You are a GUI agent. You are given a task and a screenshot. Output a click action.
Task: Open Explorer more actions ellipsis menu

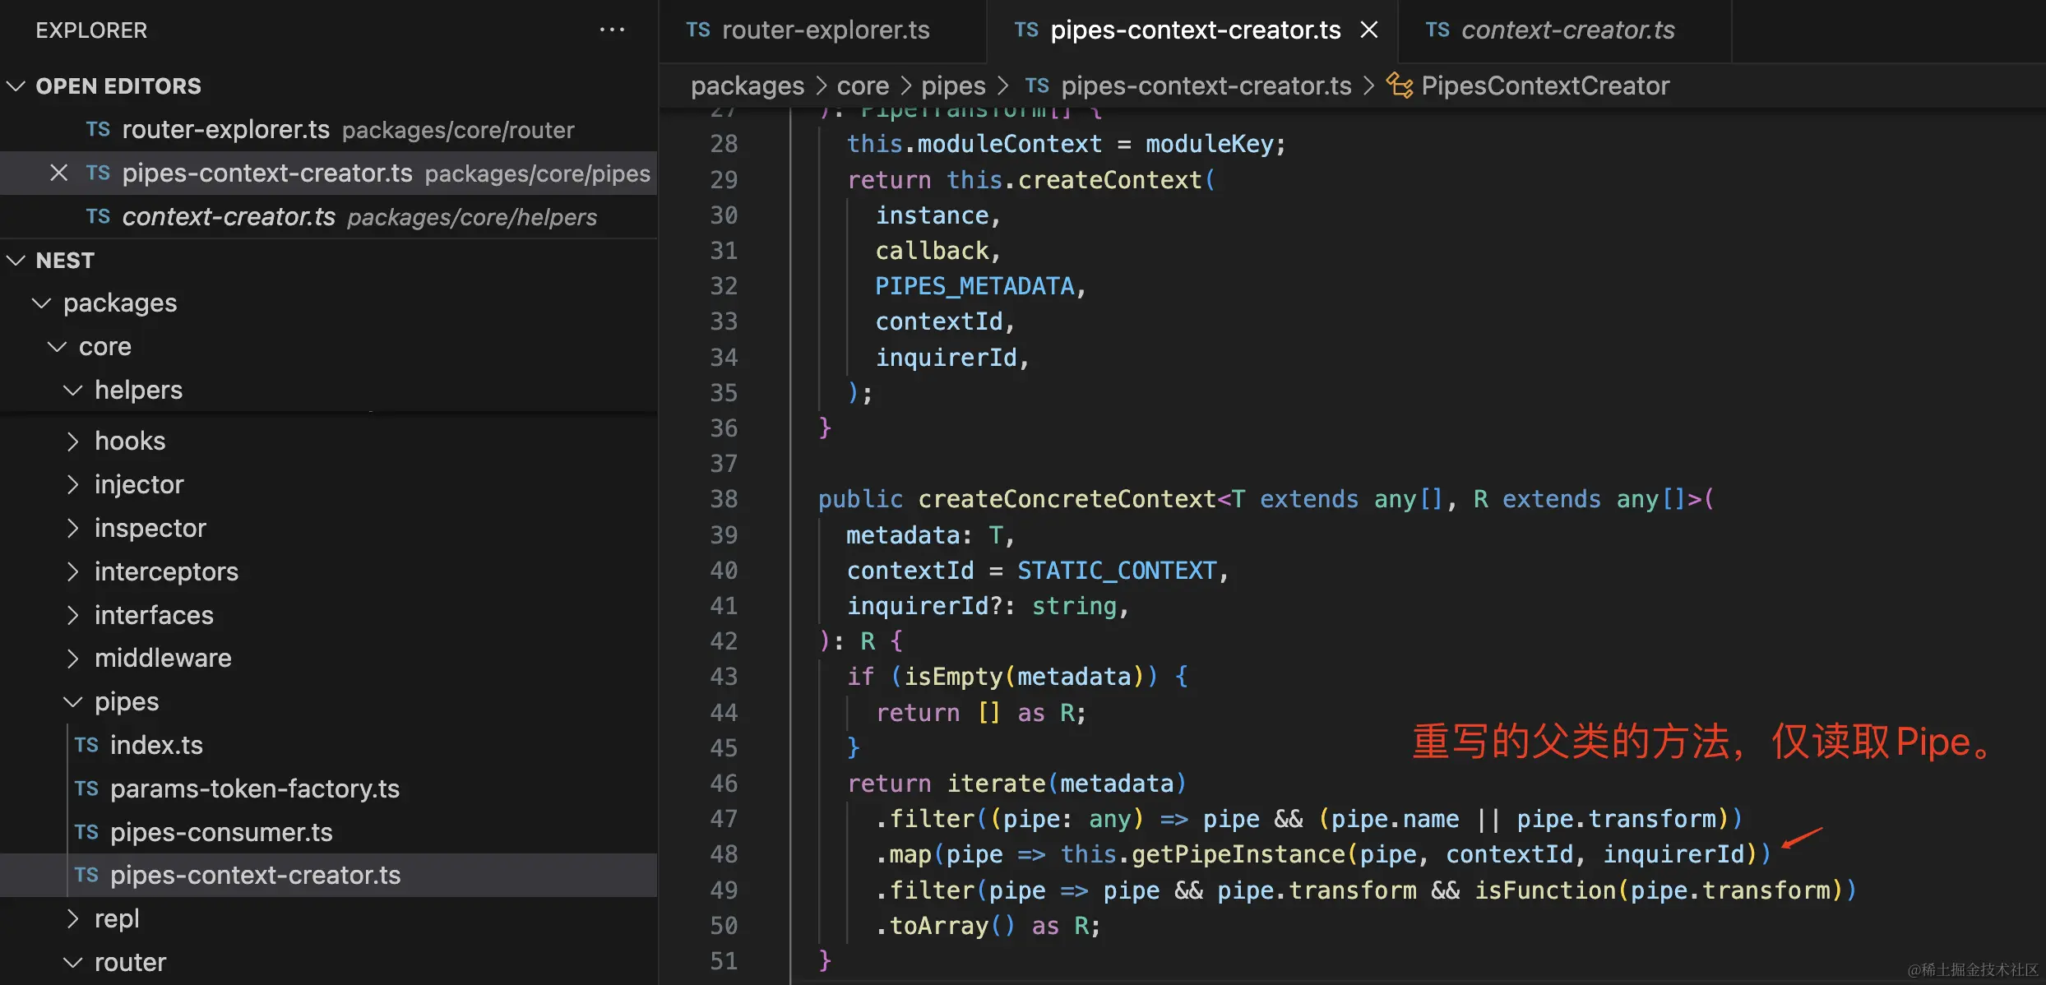point(612,30)
